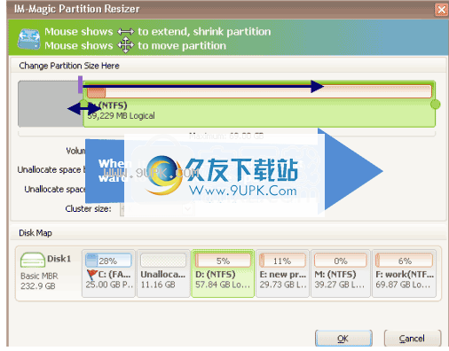Click the "59,229 MB Logical" text
Viewport: 449px width, 351px height.
pyautogui.click(x=121, y=116)
